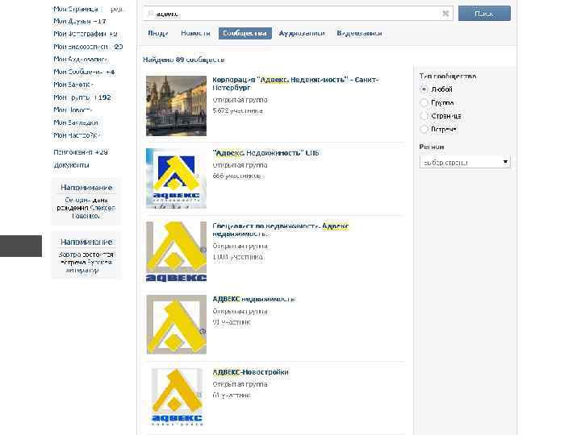Click the АДВЕКС-Новостройки logo thumbnail
This screenshot has height=435, width=581.
[176, 397]
